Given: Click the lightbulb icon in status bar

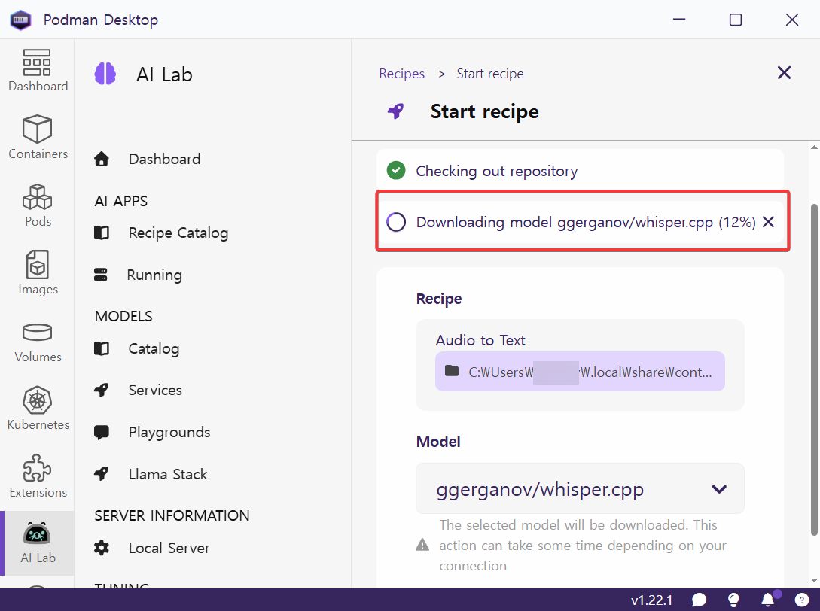Looking at the screenshot, I should (x=733, y=600).
